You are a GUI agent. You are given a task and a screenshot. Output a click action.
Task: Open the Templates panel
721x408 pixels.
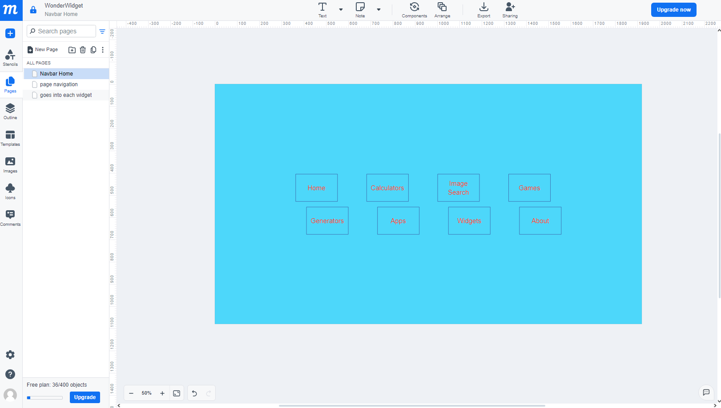point(10,138)
